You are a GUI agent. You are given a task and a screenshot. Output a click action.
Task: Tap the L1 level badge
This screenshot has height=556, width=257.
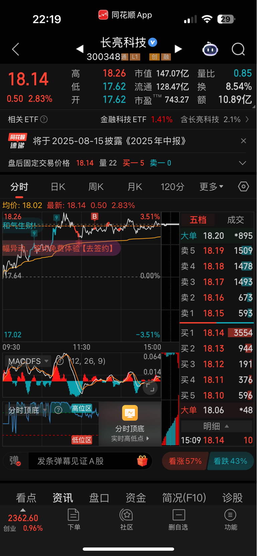tap(135, 57)
